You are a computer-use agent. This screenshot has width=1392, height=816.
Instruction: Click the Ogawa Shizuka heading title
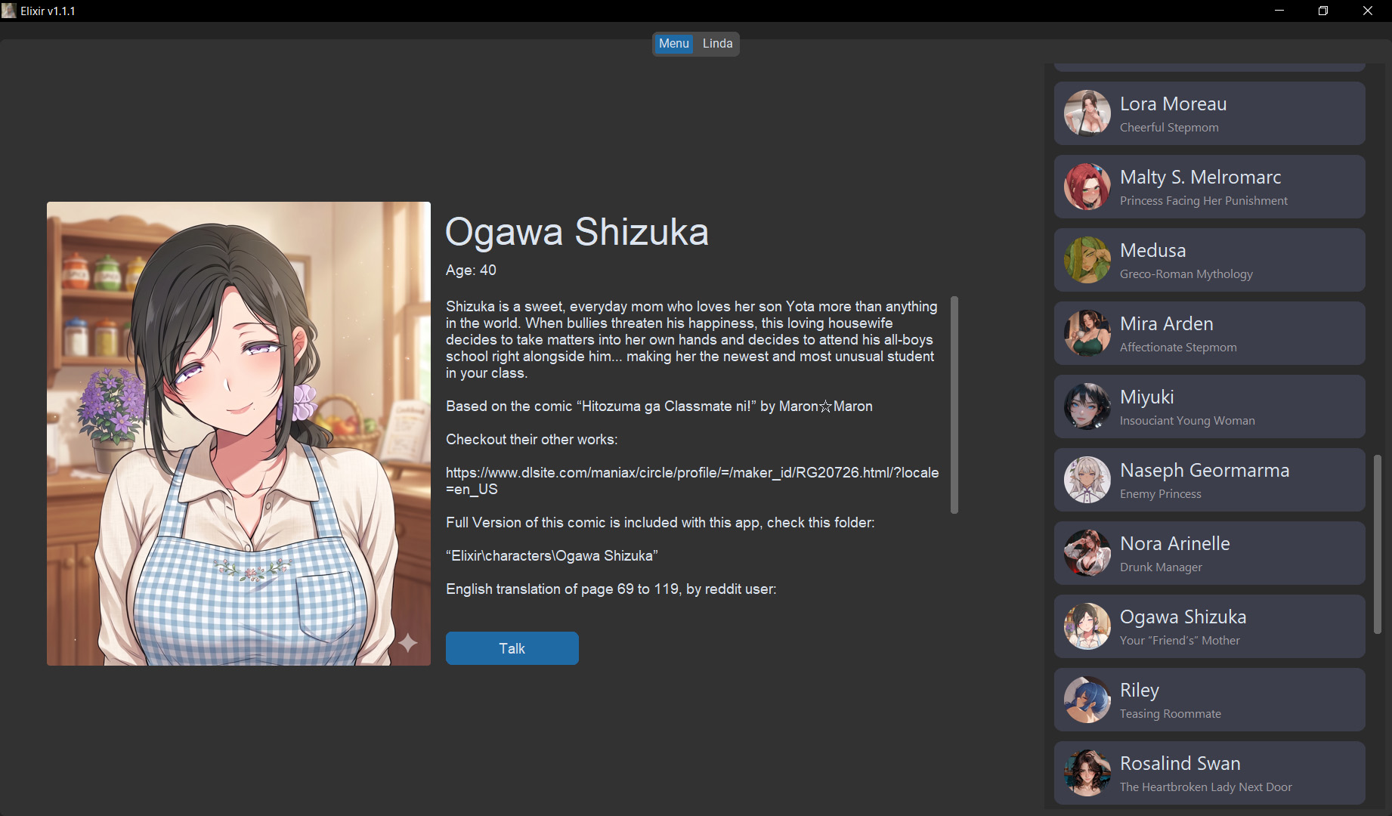(x=577, y=231)
